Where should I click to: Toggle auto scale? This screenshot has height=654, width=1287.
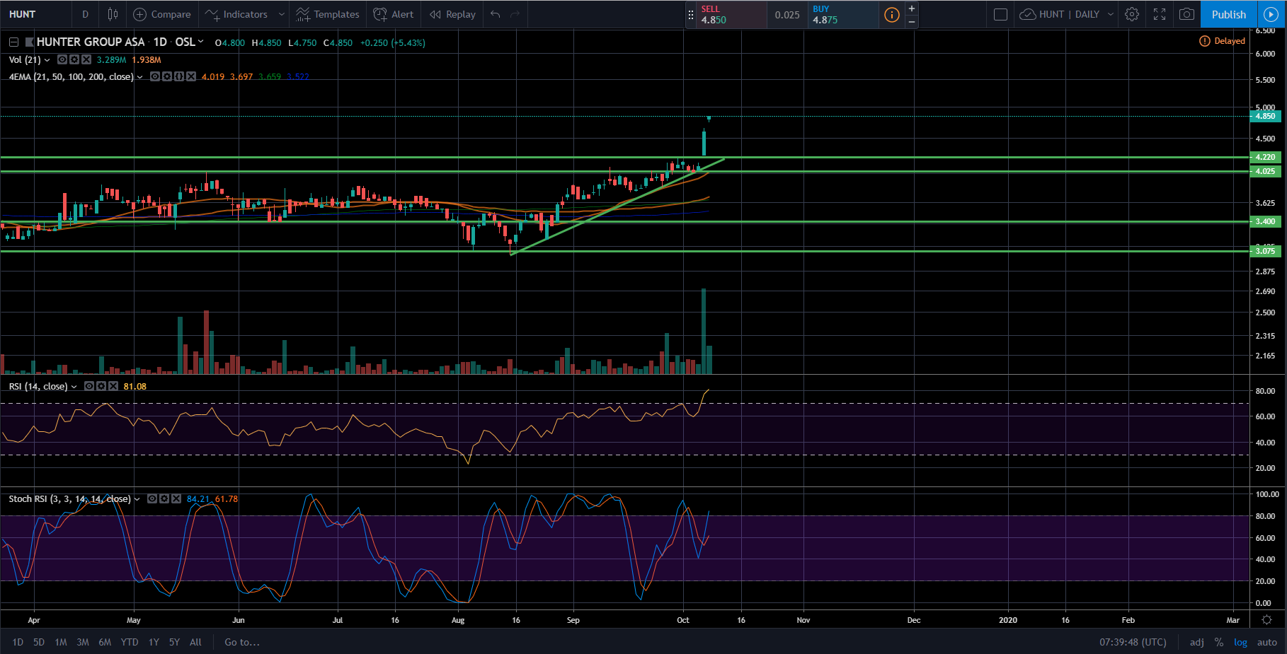coord(1267,642)
